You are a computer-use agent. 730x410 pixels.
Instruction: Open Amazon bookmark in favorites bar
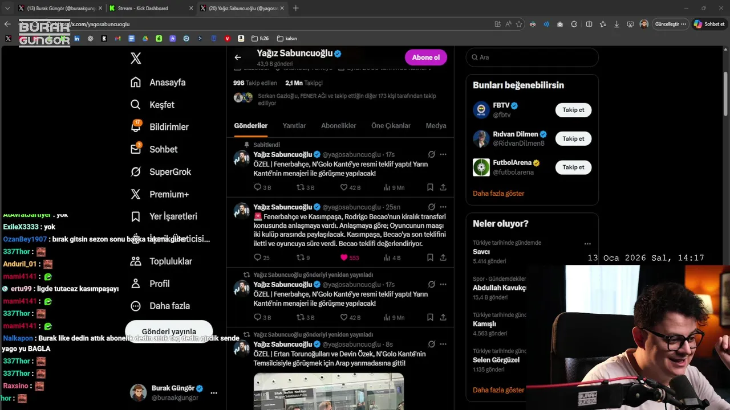(241, 39)
